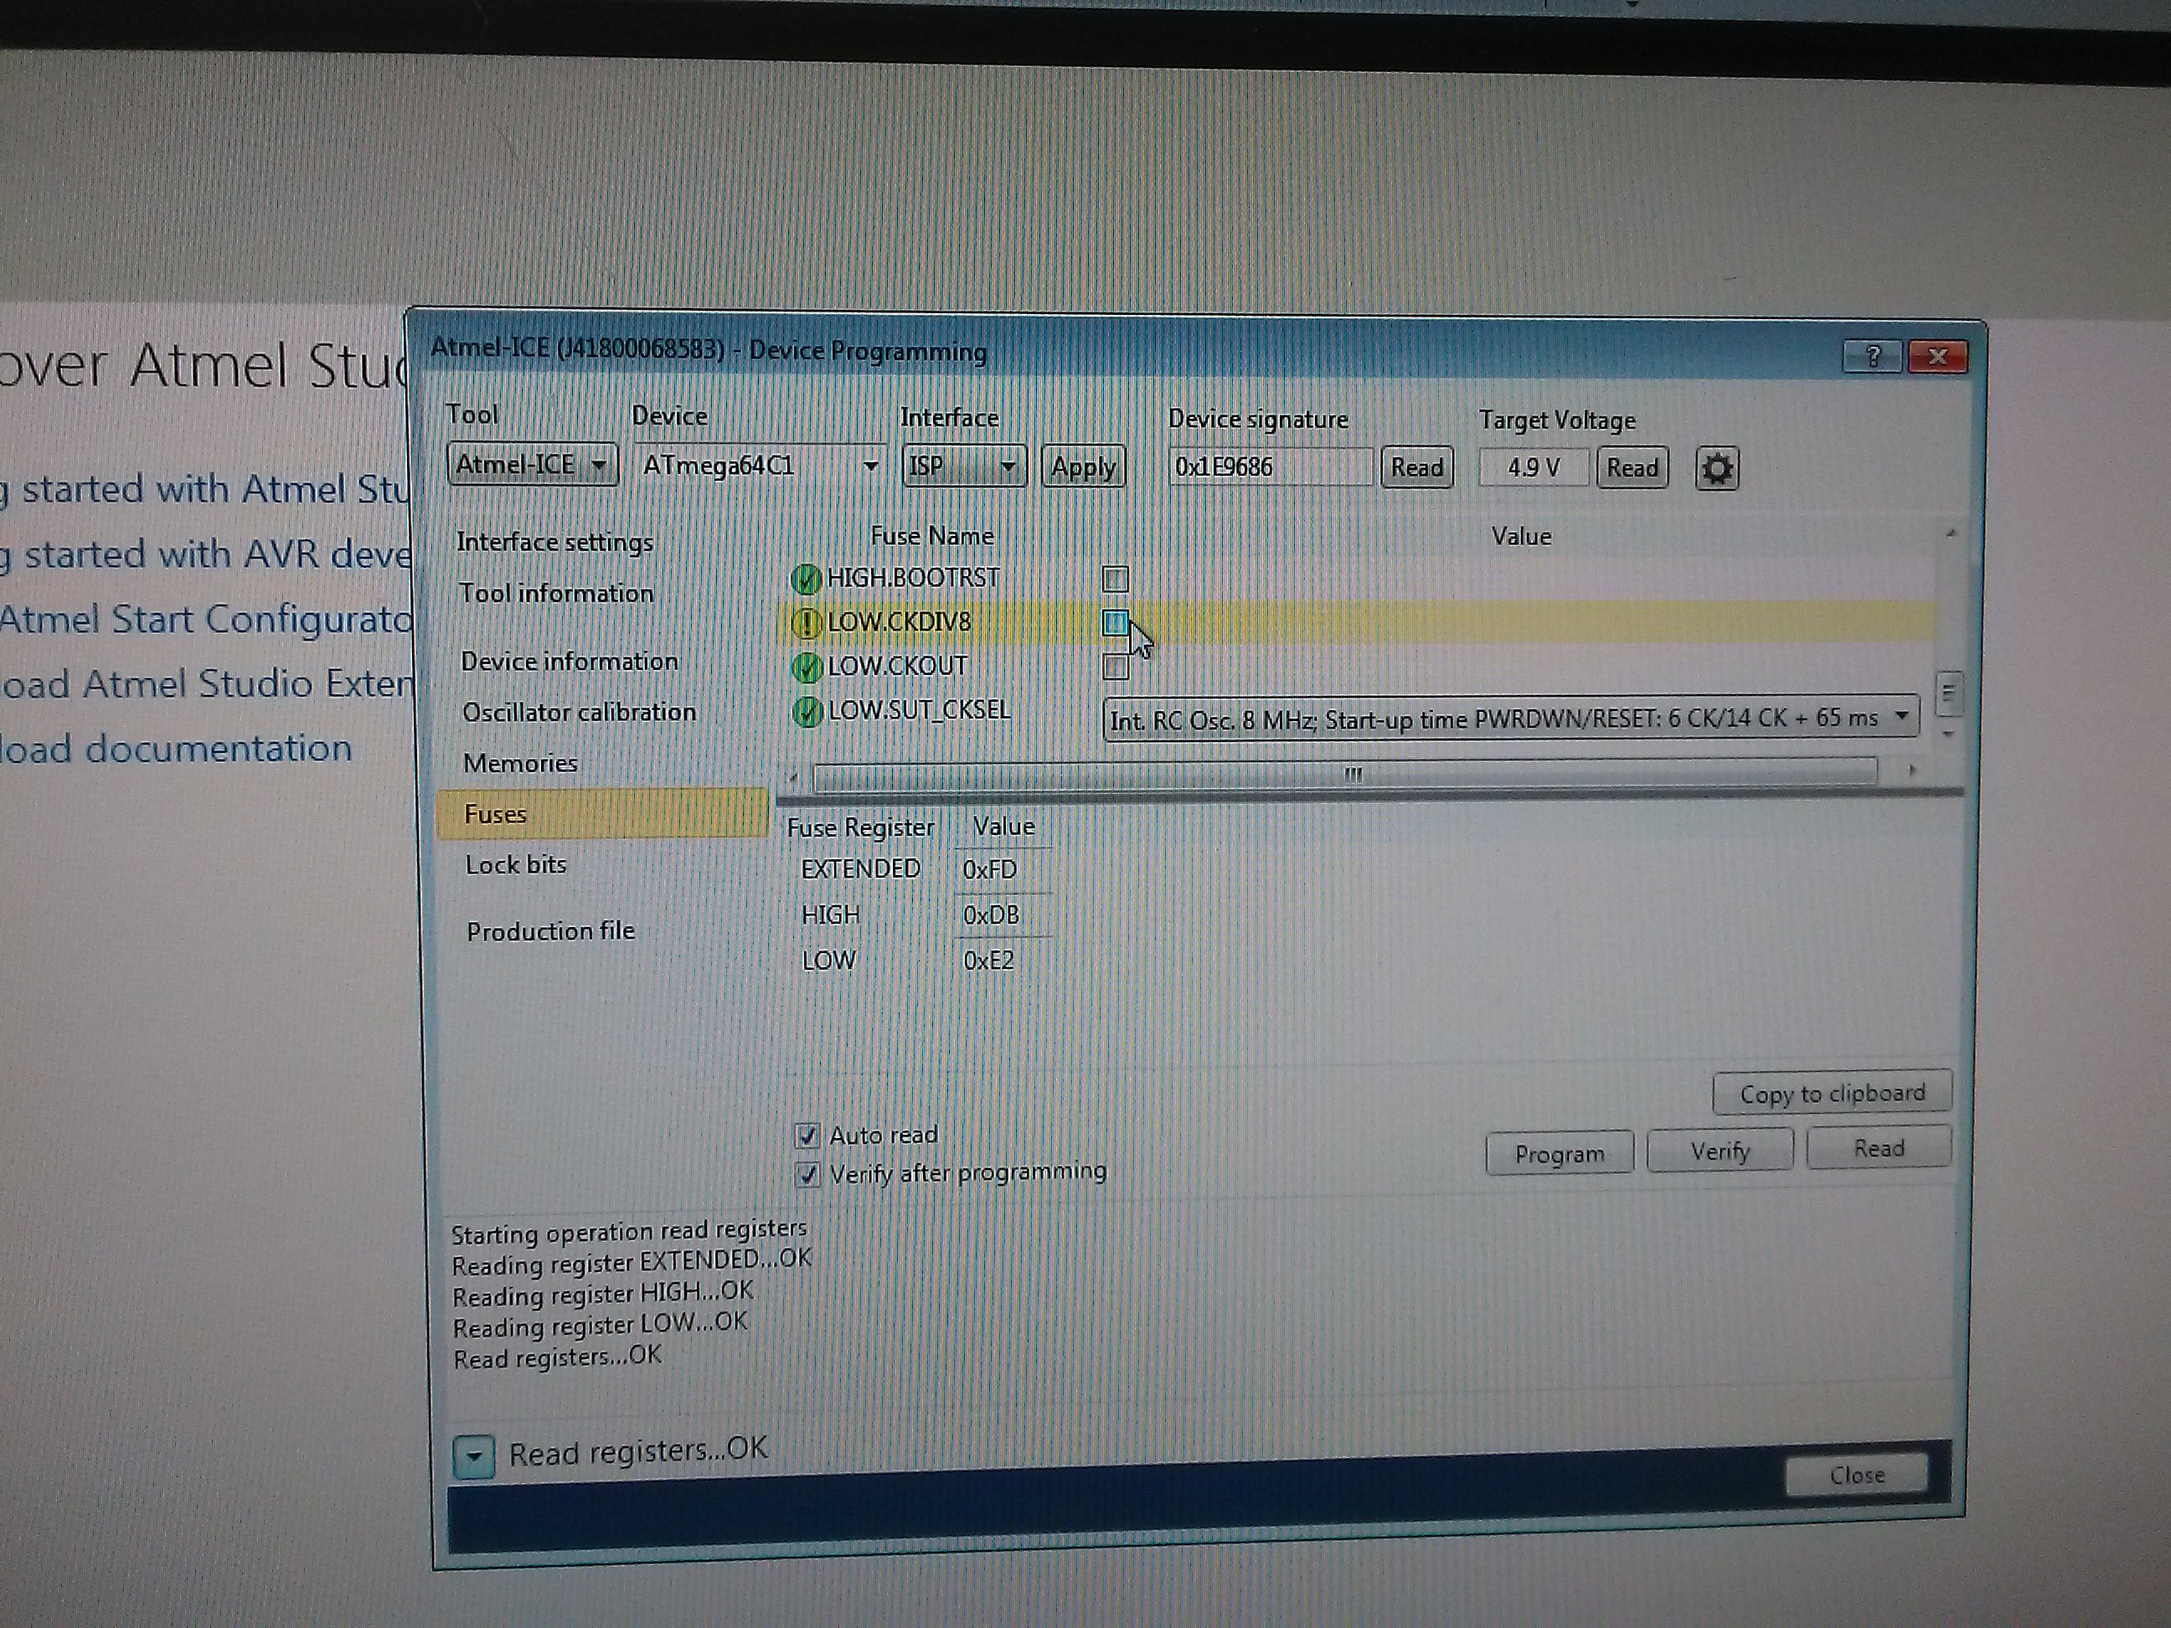Screen dimensions: 2171x1628
Task: Click the Program button
Action: [1560, 1154]
